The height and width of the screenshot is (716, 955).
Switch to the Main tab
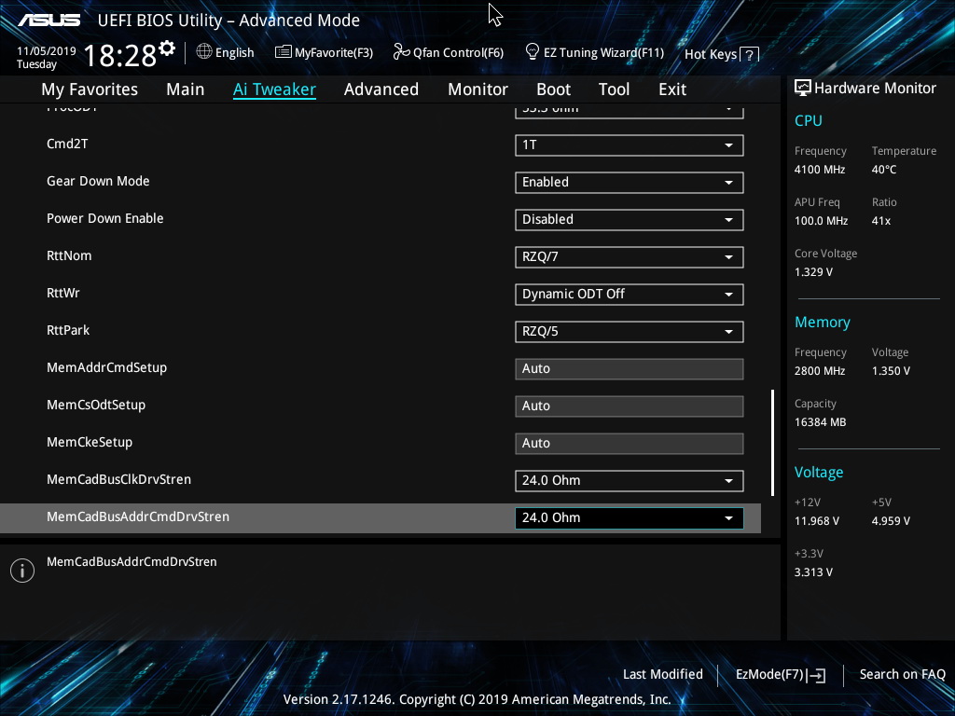[186, 89]
